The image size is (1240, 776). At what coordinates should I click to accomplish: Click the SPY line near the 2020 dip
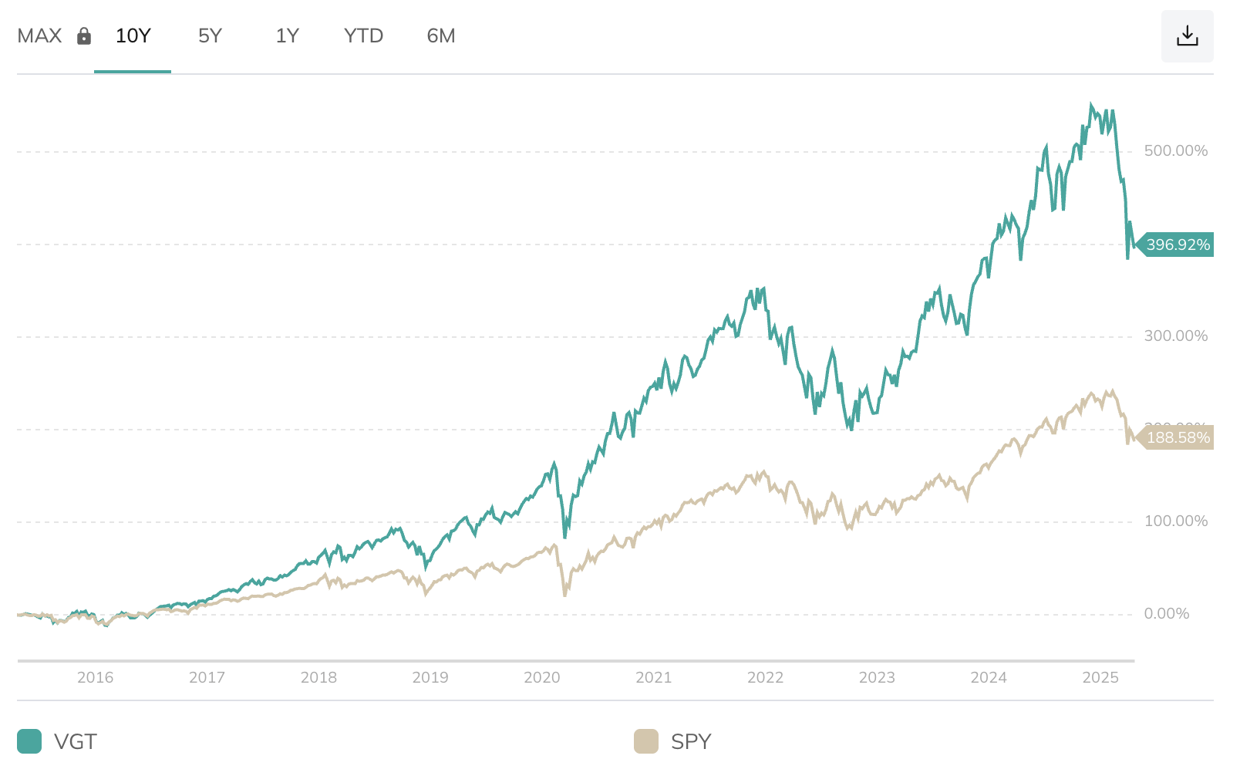pos(564,594)
